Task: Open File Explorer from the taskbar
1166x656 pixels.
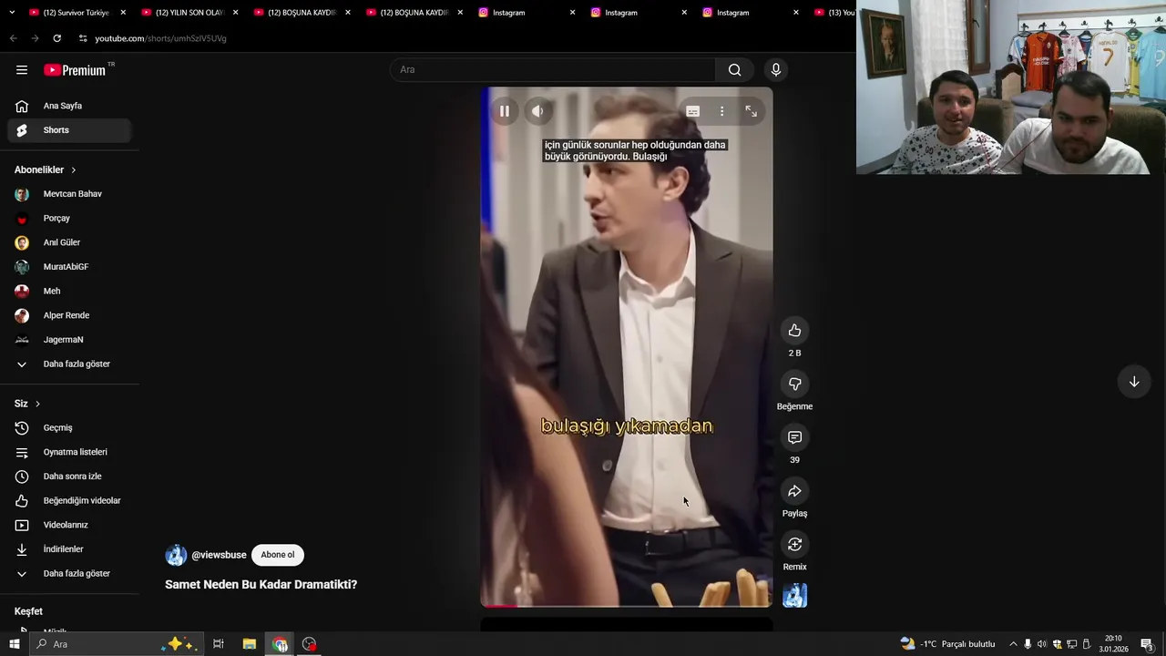Action: 249,644
